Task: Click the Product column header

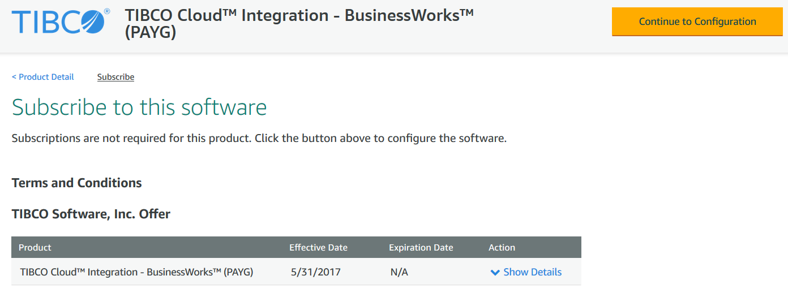Action: point(35,247)
